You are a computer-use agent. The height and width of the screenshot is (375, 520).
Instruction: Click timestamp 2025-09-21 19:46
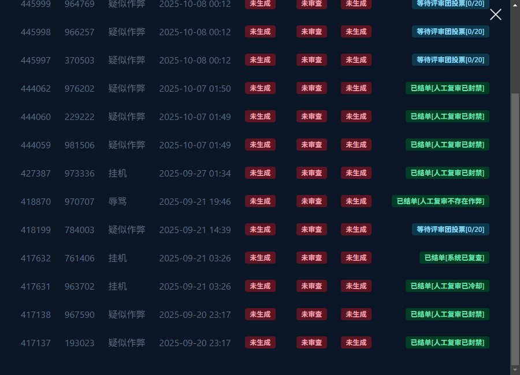click(x=195, y=202)
